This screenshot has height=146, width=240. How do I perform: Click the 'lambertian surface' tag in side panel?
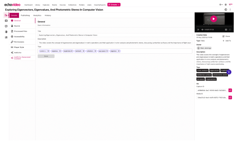(x=204, y=75)
